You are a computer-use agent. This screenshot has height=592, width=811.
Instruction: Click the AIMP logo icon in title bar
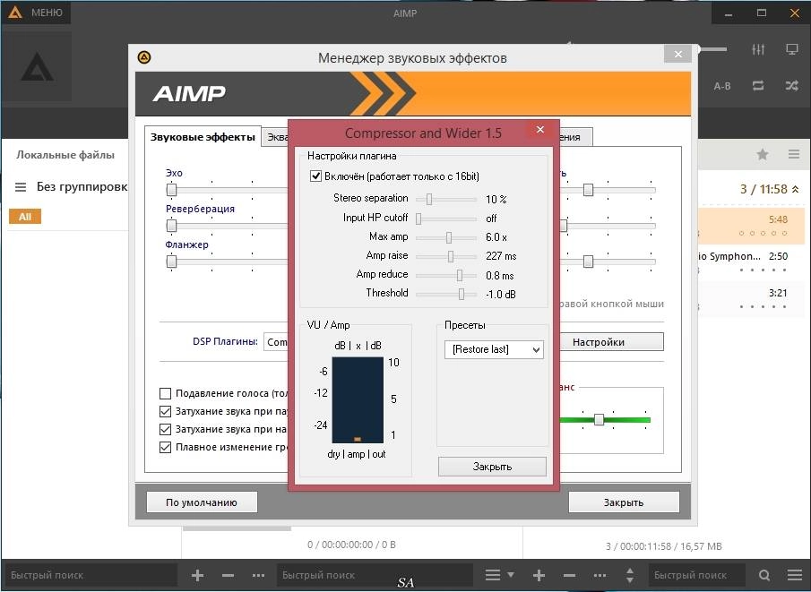tap(15, 12)
